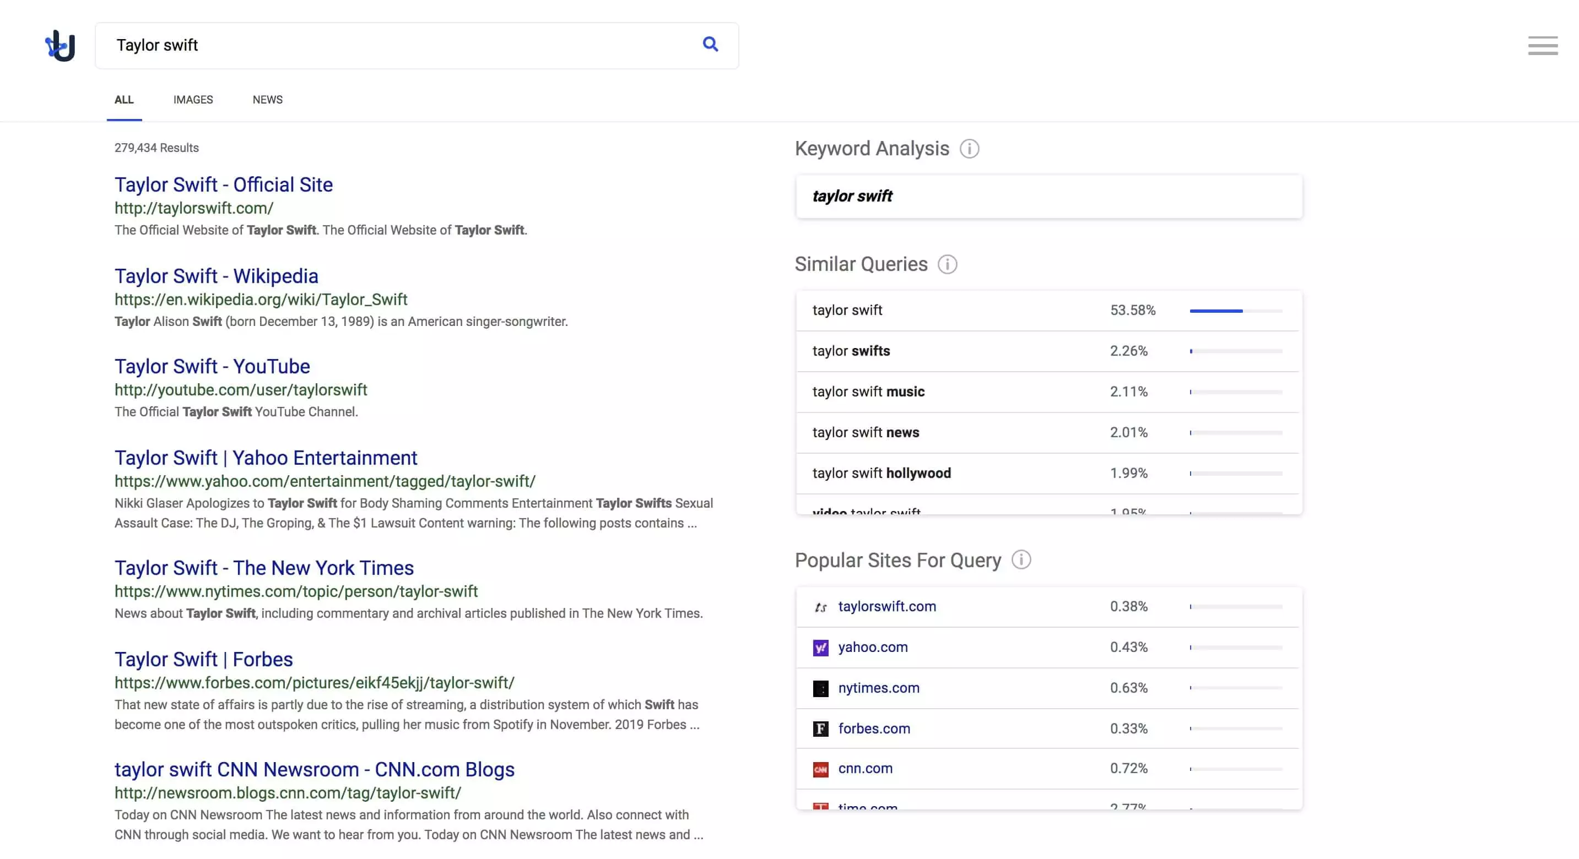1579x859 pixels.
Task: Click the magnifying glass search icon
Action: [x=710, y=44]
